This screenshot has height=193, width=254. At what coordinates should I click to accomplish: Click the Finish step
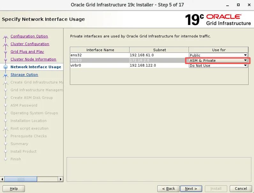point(16,159)
